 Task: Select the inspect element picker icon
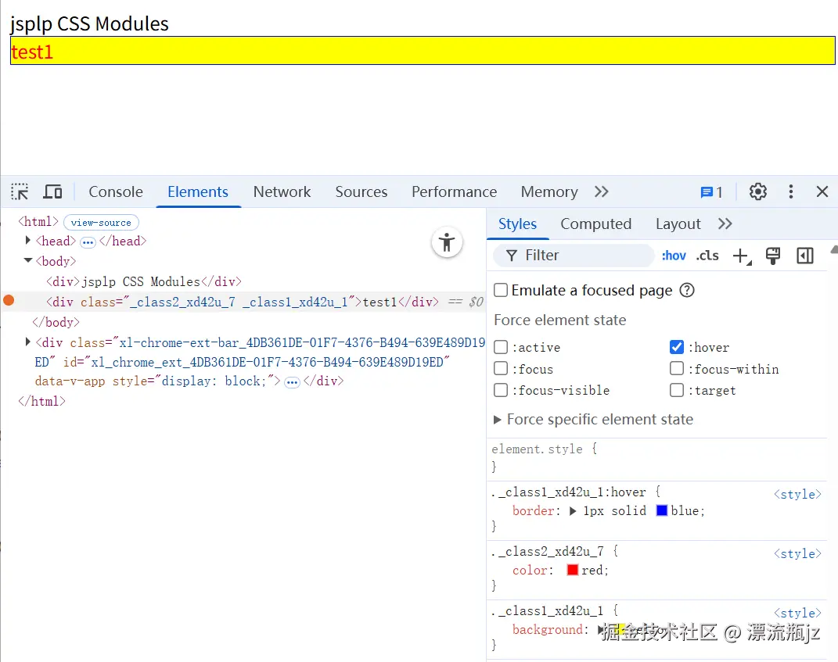(x=20, y=191)
